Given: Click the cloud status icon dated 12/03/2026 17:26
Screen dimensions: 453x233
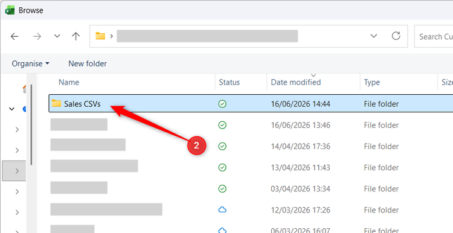Looking at the screenshot, I should [x=222, y=209].
